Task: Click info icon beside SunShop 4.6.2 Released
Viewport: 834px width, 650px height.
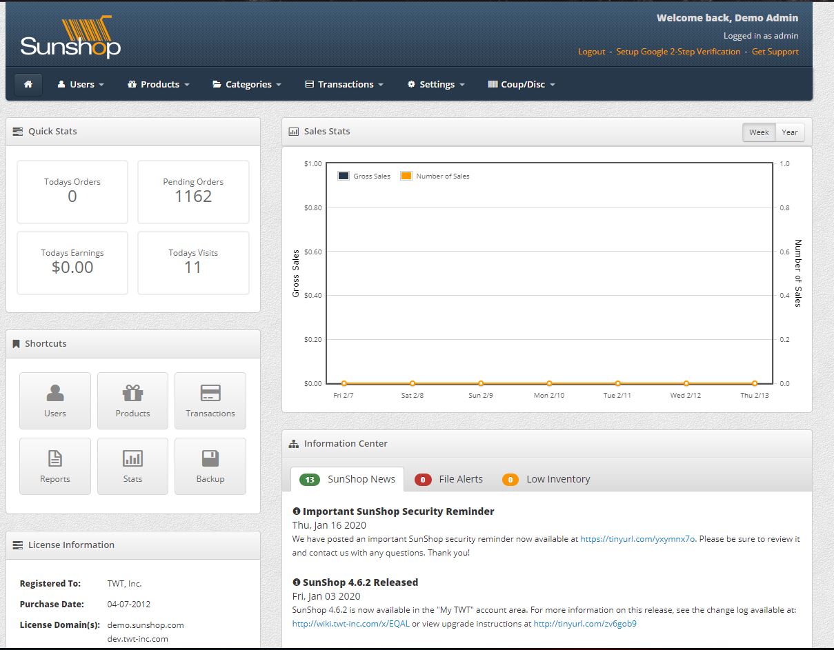Action: point(297,582)
